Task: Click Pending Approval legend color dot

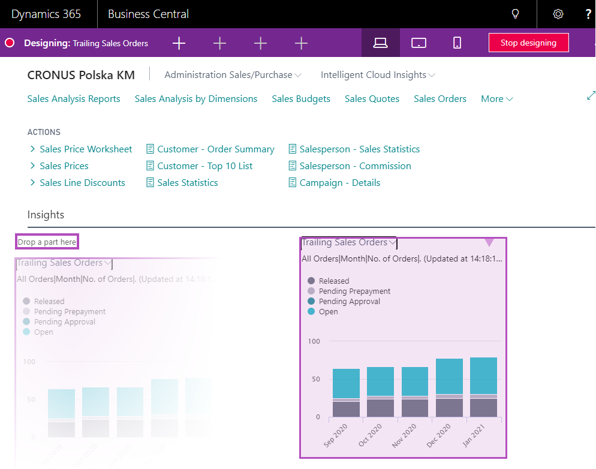Action: 311,301
